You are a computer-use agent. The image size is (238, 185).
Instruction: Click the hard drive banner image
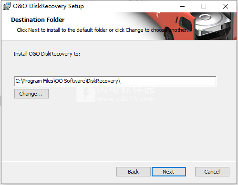click(213, 25)
